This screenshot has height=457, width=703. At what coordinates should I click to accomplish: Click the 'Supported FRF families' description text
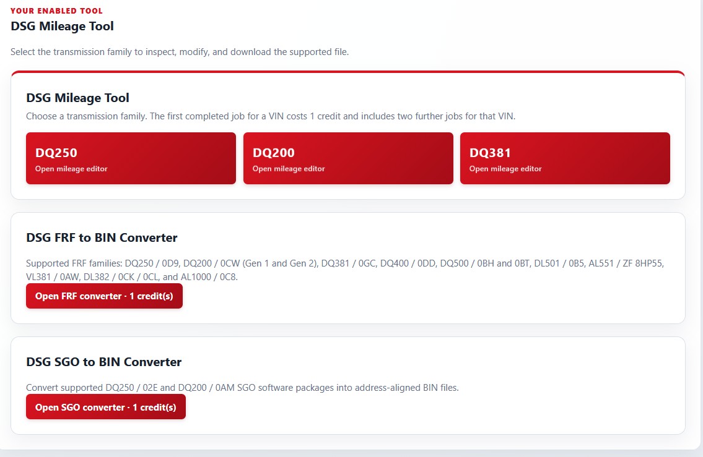[345, 270]
